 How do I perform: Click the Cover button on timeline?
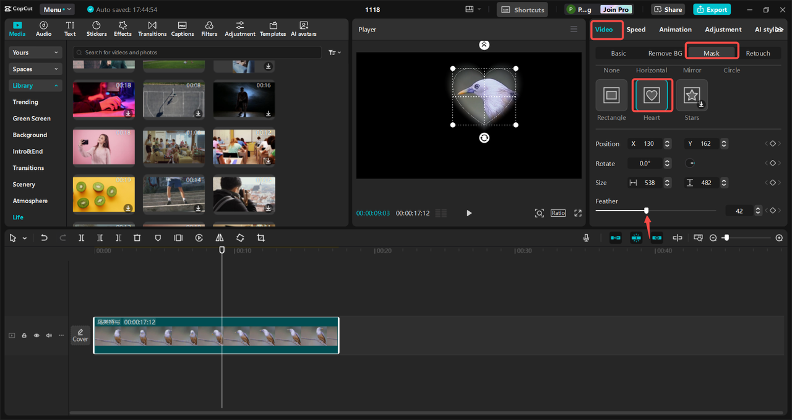[x=80, y=335]
